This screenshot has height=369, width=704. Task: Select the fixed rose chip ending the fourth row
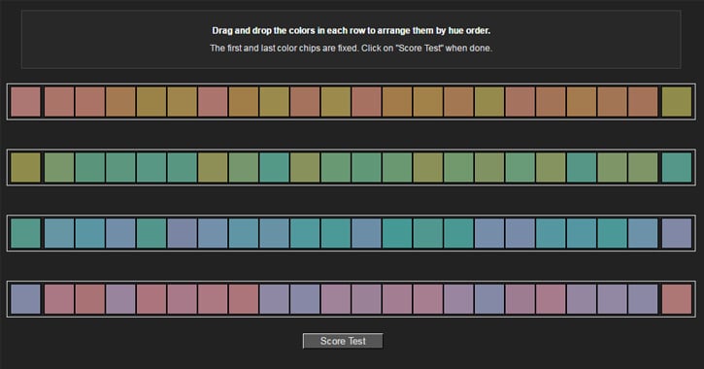pos(677,299)
